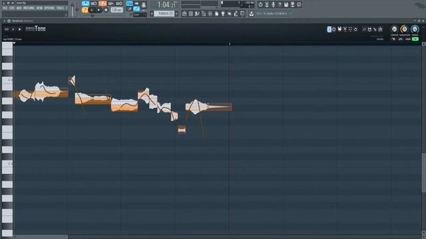426x239 pixels.
Task: Open the Mixer icon
Action: tap(210, 13)
